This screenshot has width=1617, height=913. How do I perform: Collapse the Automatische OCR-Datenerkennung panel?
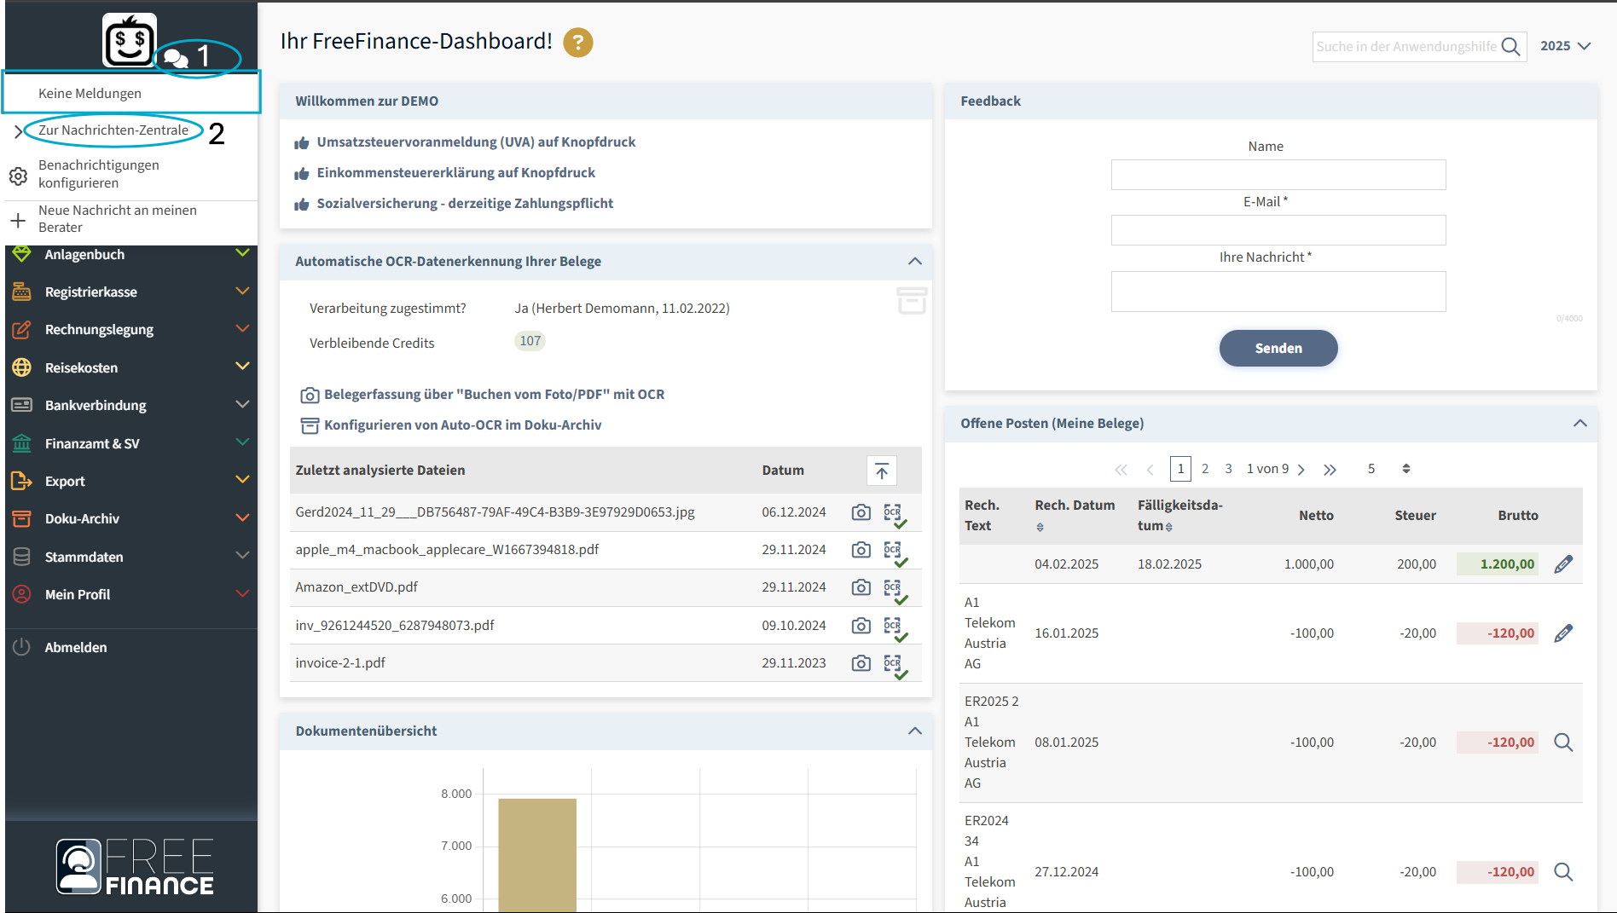coord(914,262)
